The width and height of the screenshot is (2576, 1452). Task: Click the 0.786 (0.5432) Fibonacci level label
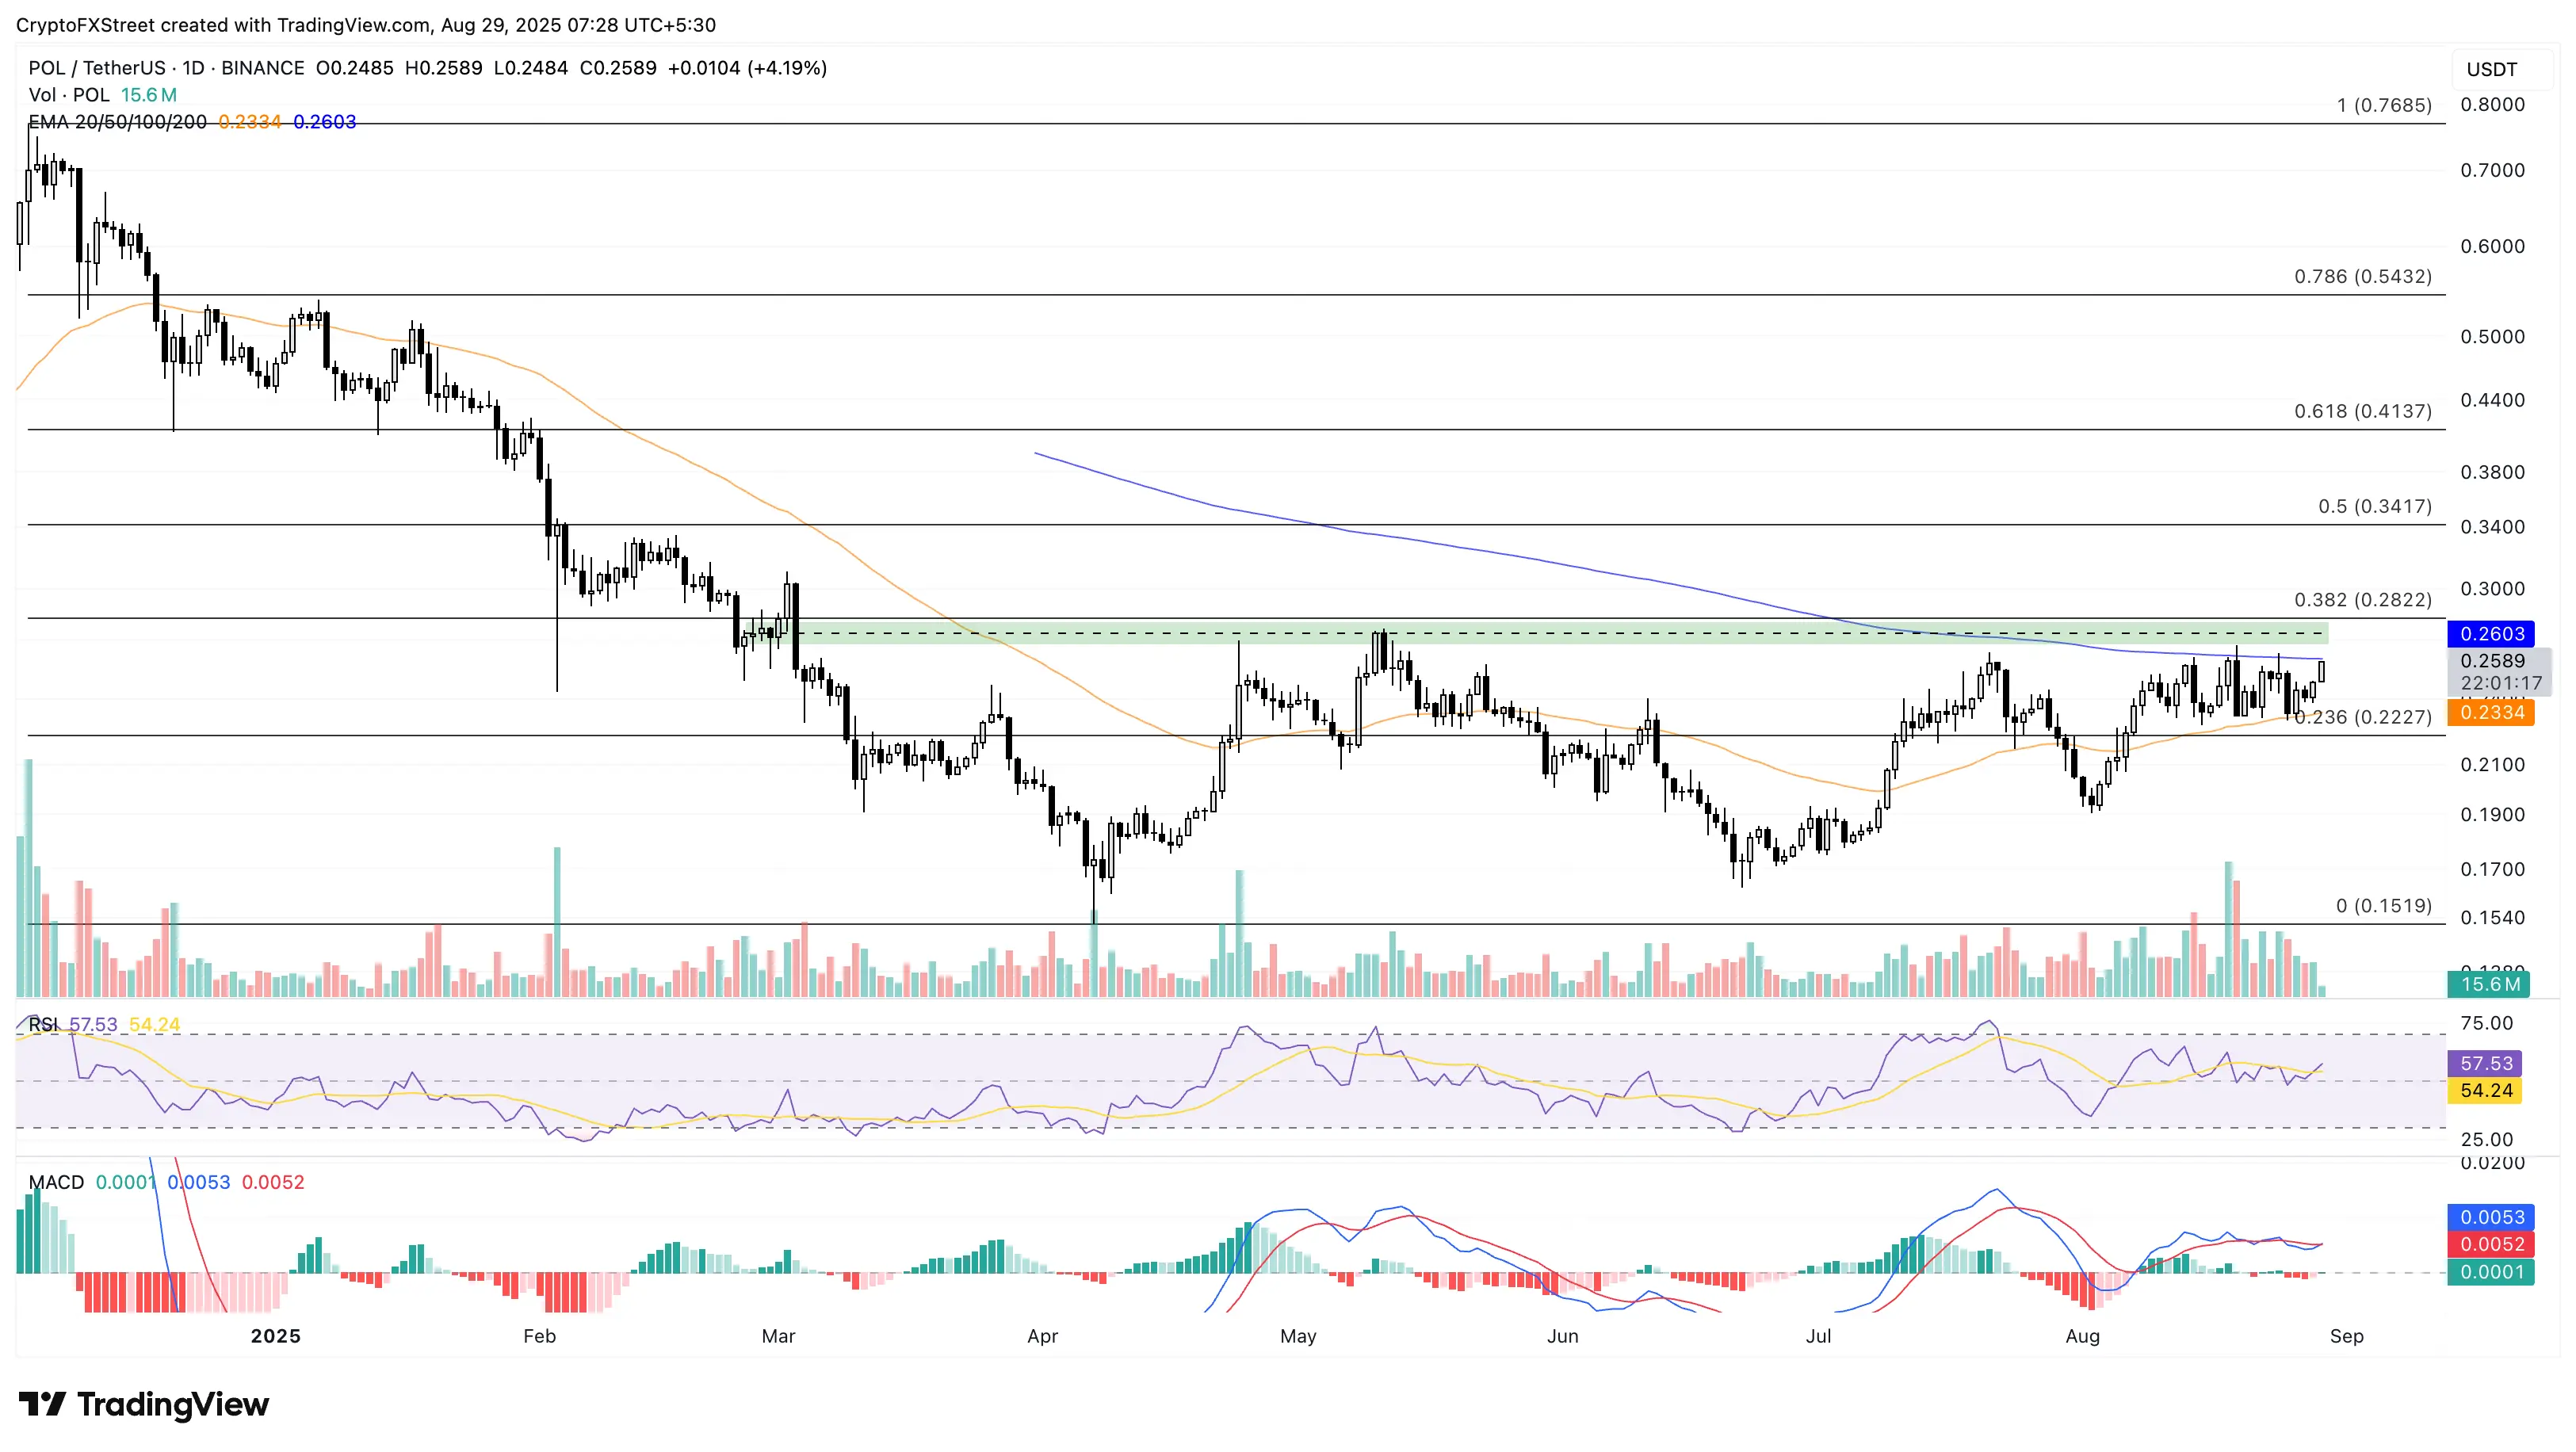click(2362, 276)
